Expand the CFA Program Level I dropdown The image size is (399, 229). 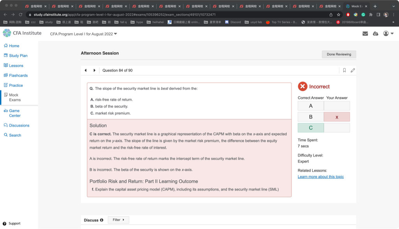(84, 34)
